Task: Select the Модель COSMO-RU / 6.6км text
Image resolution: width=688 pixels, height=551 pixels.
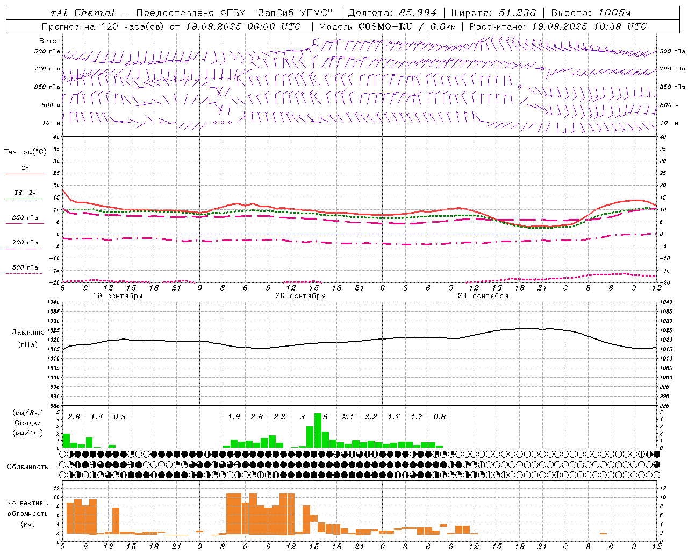Action: [387, 26]
